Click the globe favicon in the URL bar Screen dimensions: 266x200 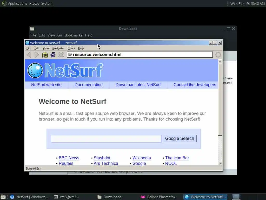pos(70,55)
